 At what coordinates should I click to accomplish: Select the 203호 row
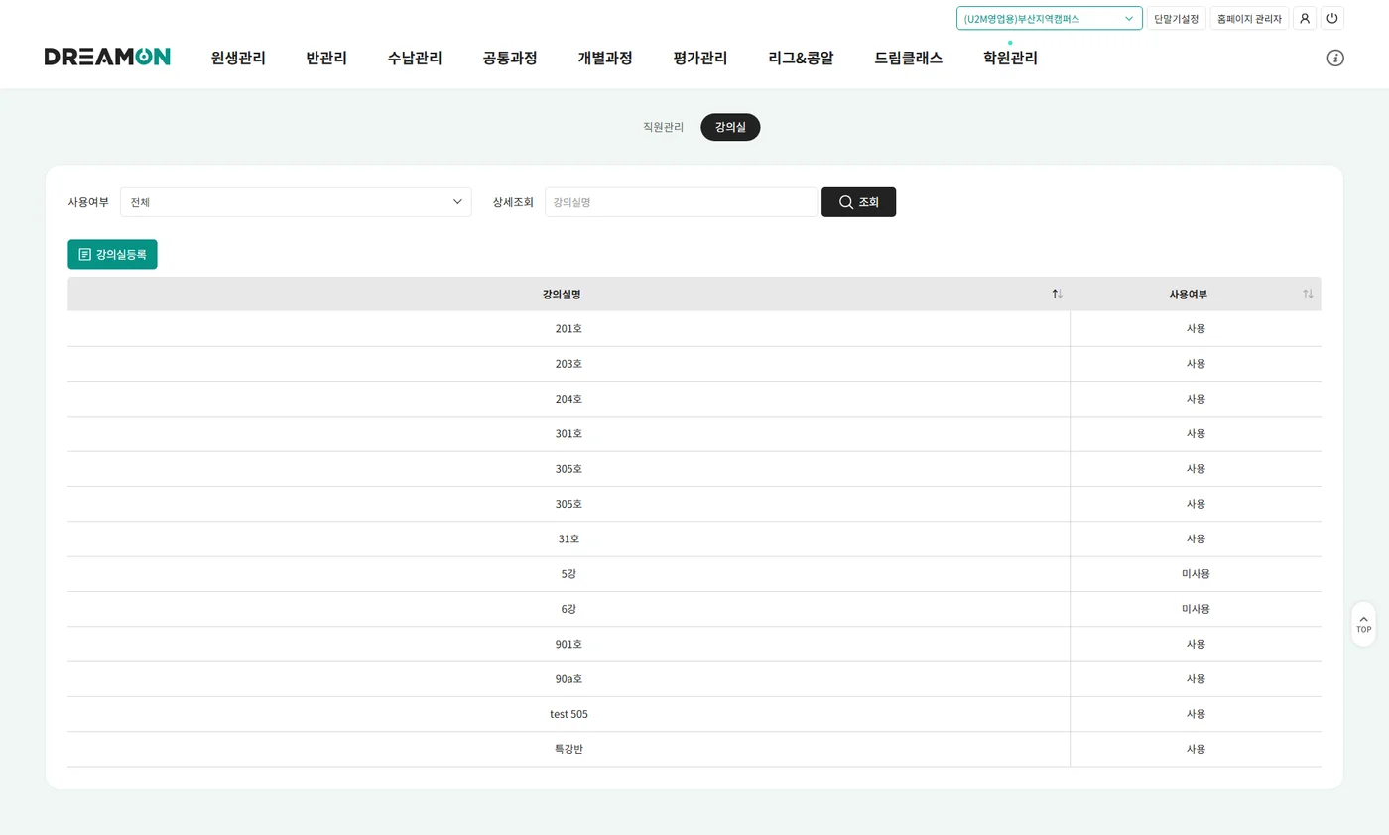pyautogui.click(x=694, y=364)
